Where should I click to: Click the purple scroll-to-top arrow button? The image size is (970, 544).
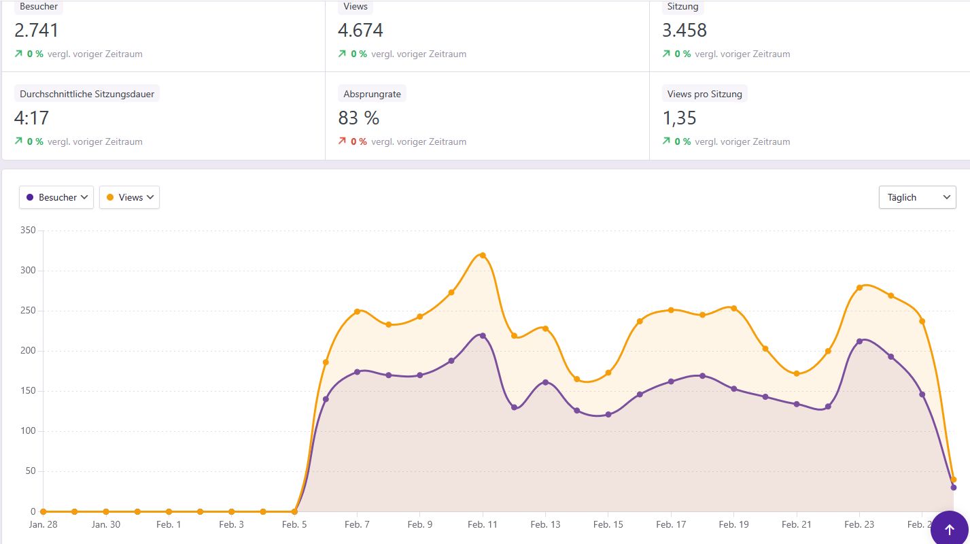950,530
